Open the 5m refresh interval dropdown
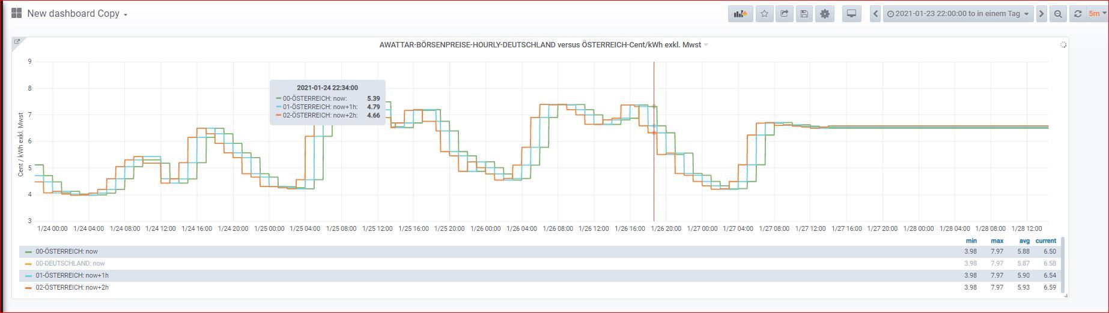Viewport: 1109px width, 313px height. 1096,14
